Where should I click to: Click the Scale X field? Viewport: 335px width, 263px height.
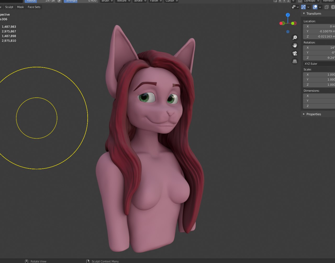click(x=319, y=75)
